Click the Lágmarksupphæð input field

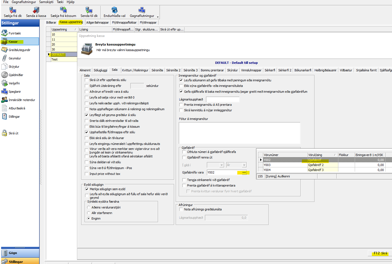tap(222, 99)
